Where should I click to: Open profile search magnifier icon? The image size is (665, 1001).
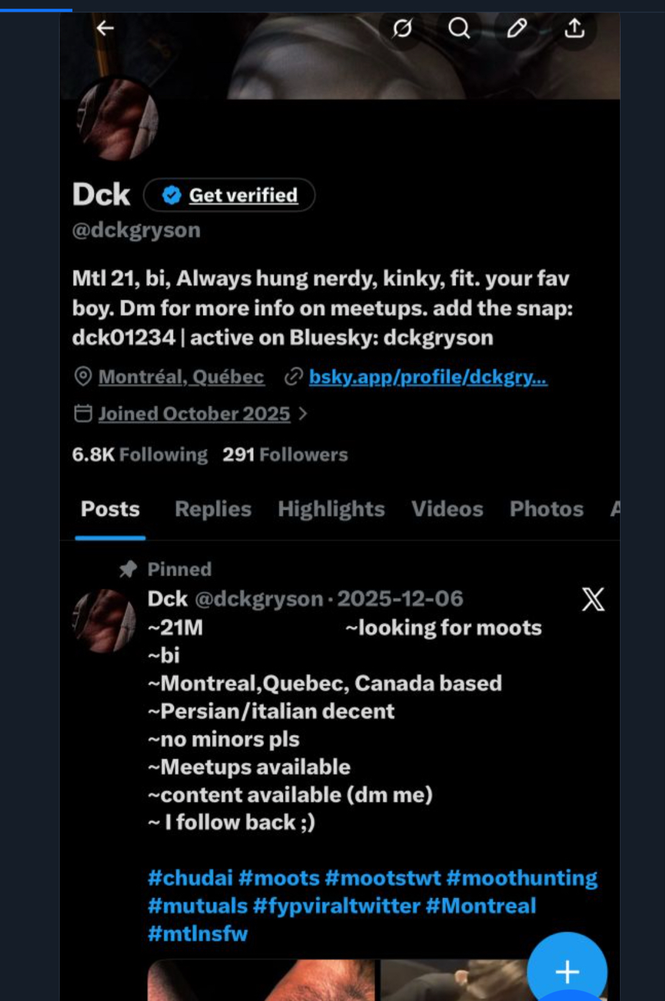459,28
